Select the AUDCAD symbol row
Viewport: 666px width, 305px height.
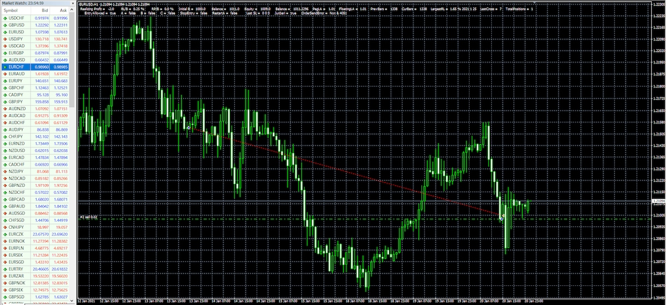tap(35, 116)
